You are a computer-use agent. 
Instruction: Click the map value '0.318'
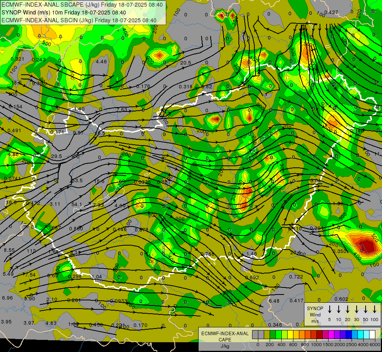click(186, 87)
